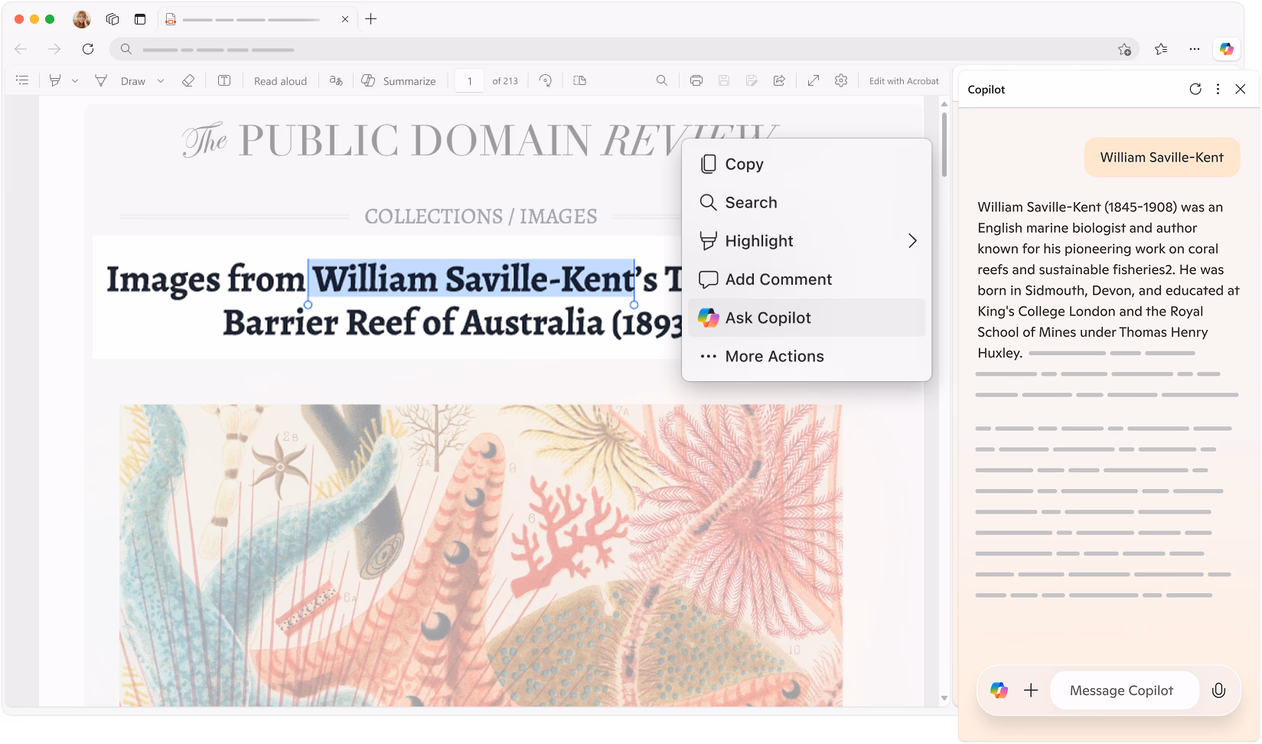Open Edit with Acrobat
The width and height of the screenshot is (1262, 744).
904,81
